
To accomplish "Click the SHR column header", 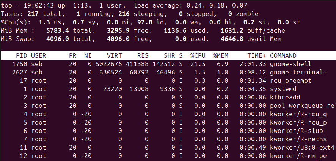I will (x=169, y=55).
